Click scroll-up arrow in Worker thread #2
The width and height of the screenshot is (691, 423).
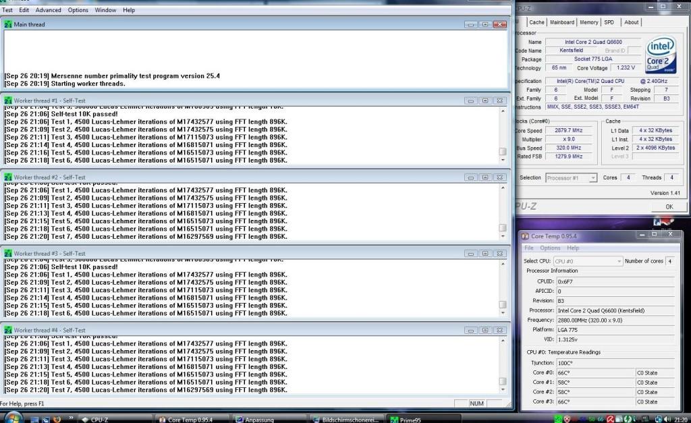point(503,188)
